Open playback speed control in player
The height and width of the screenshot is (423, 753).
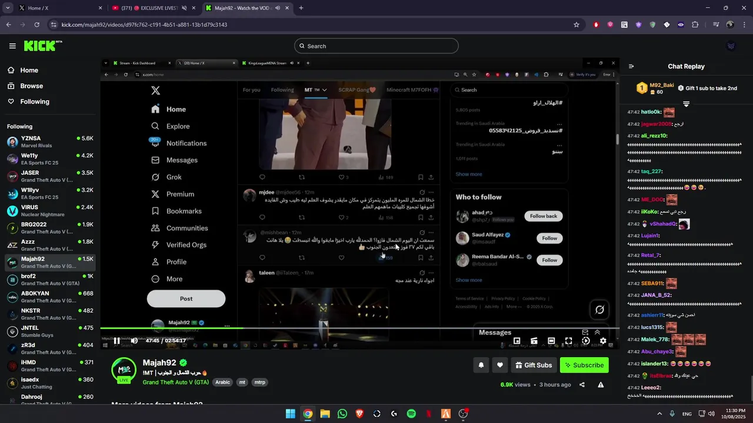tap(586, 341)
